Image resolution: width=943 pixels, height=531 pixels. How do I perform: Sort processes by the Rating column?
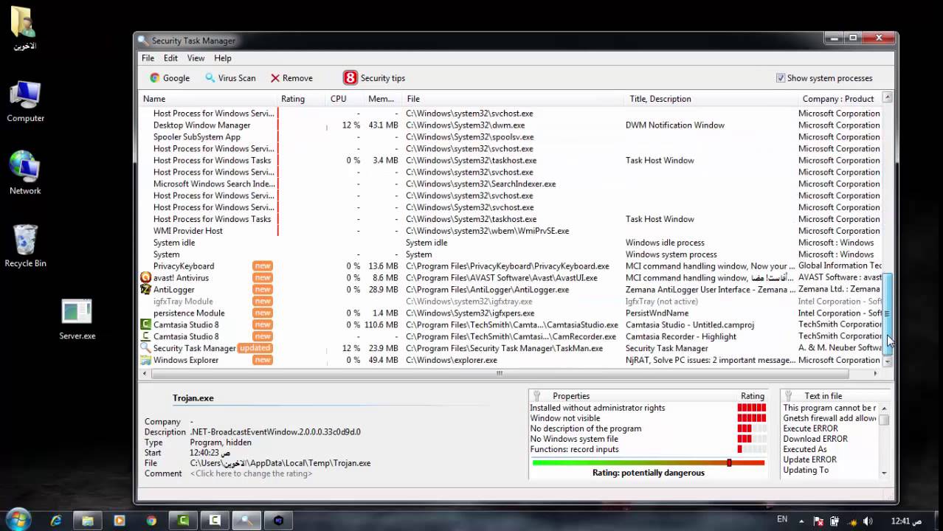[301, 99]
